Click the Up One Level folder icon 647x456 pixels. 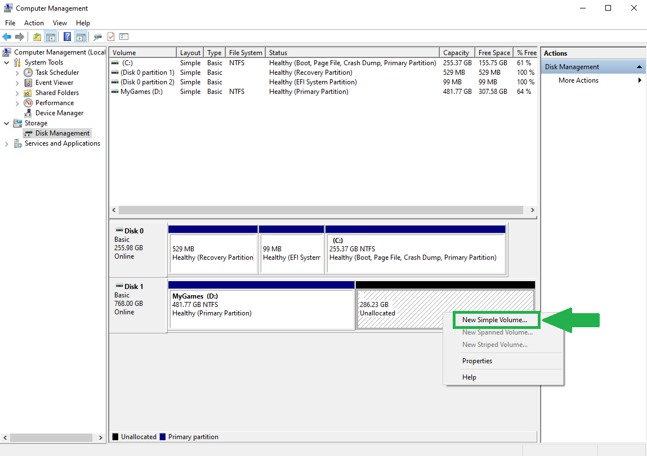[37, 37]
